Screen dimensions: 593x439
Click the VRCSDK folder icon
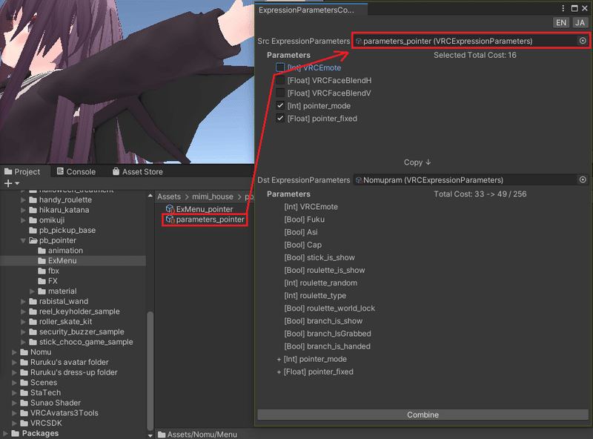(x=24, y=423)
